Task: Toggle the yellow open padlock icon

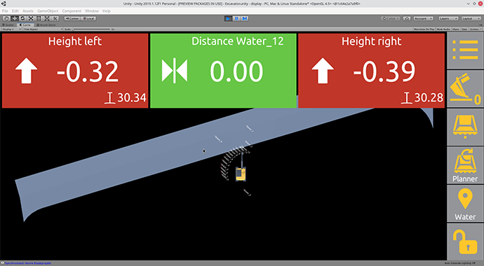Action: click(465, 241)
